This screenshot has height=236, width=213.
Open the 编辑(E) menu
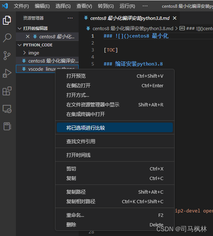pyautogui.click(x=42, y=6)
